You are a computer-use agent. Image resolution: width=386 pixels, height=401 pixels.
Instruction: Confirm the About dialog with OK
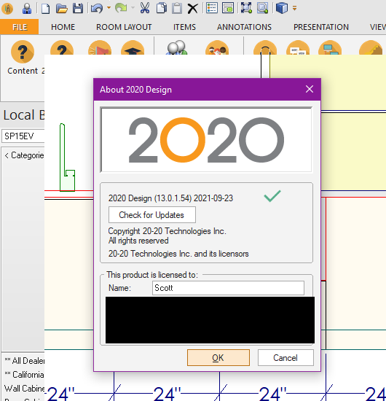(x=218, y=357)
